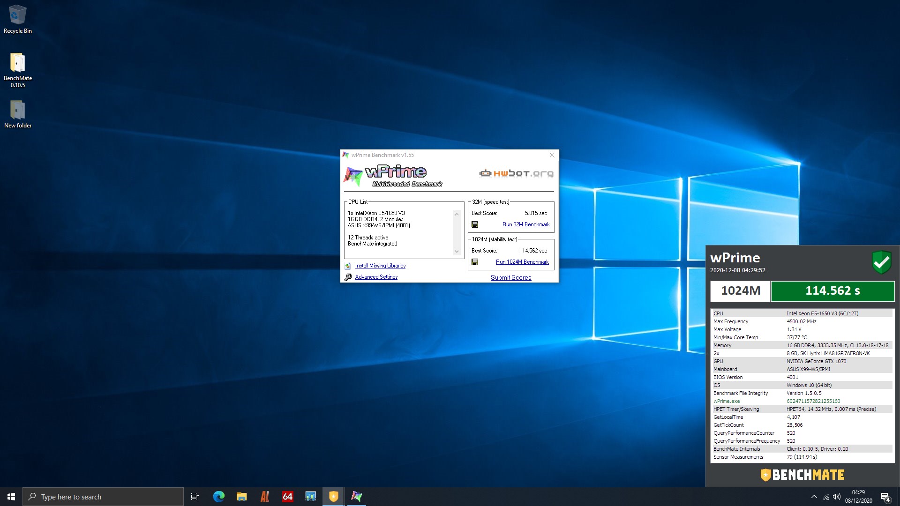Click the wPrime.exe entry in BenchMate
900x506 pixels.
(x=727, y=401)
